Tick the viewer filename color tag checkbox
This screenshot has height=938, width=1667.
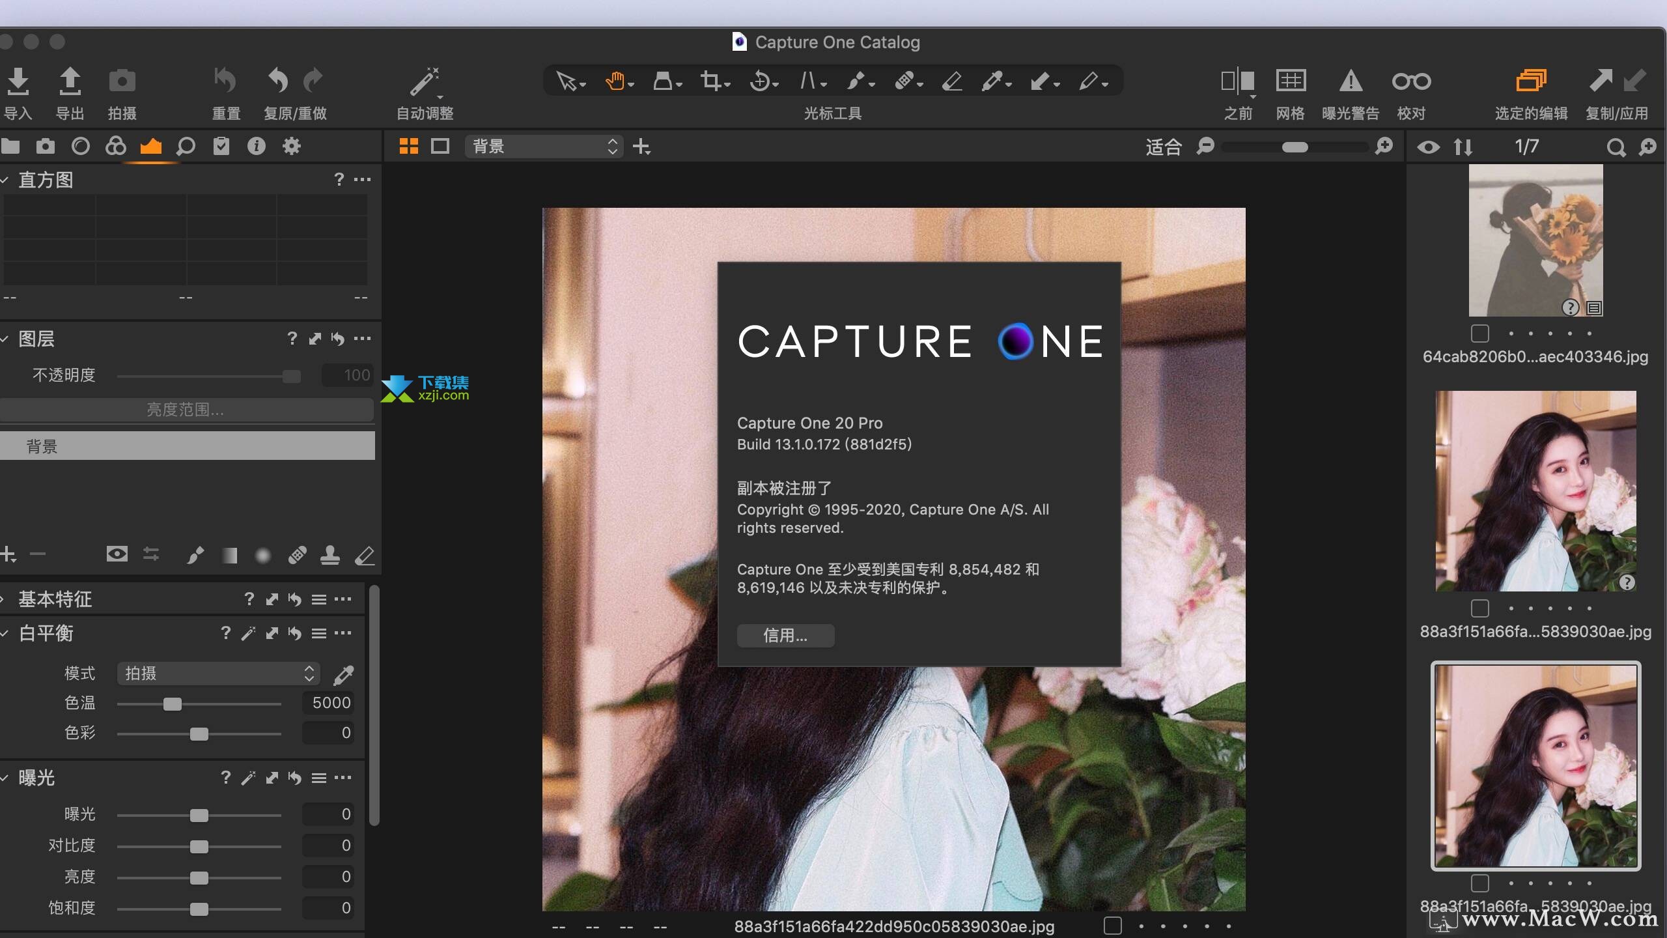pyautogui.click(x=1113, y=926)
